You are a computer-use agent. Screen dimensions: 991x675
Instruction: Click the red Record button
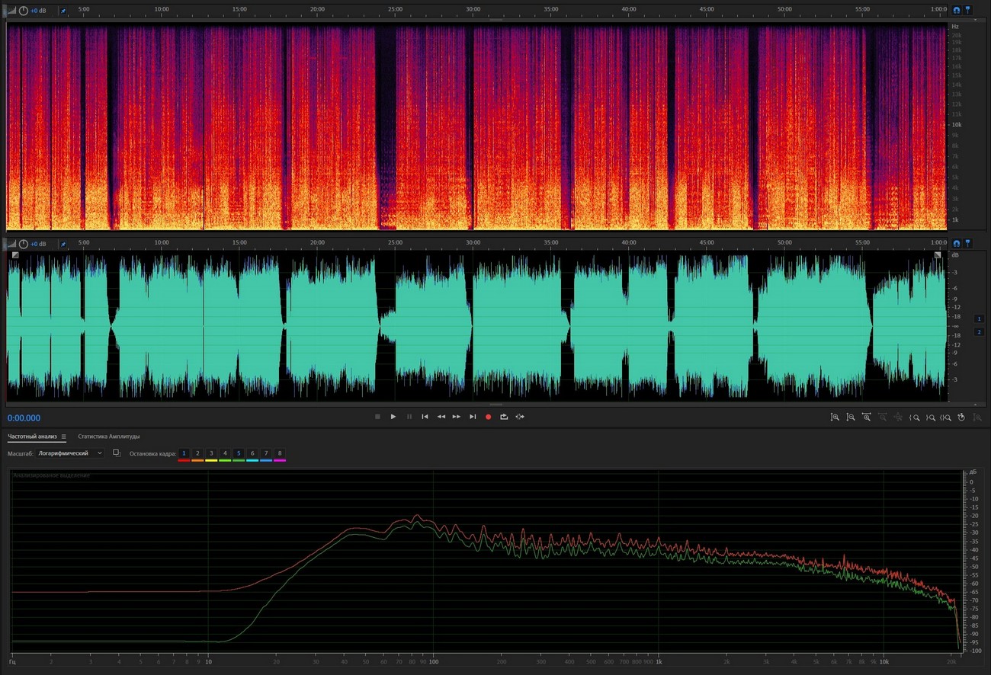coord(488,417)
